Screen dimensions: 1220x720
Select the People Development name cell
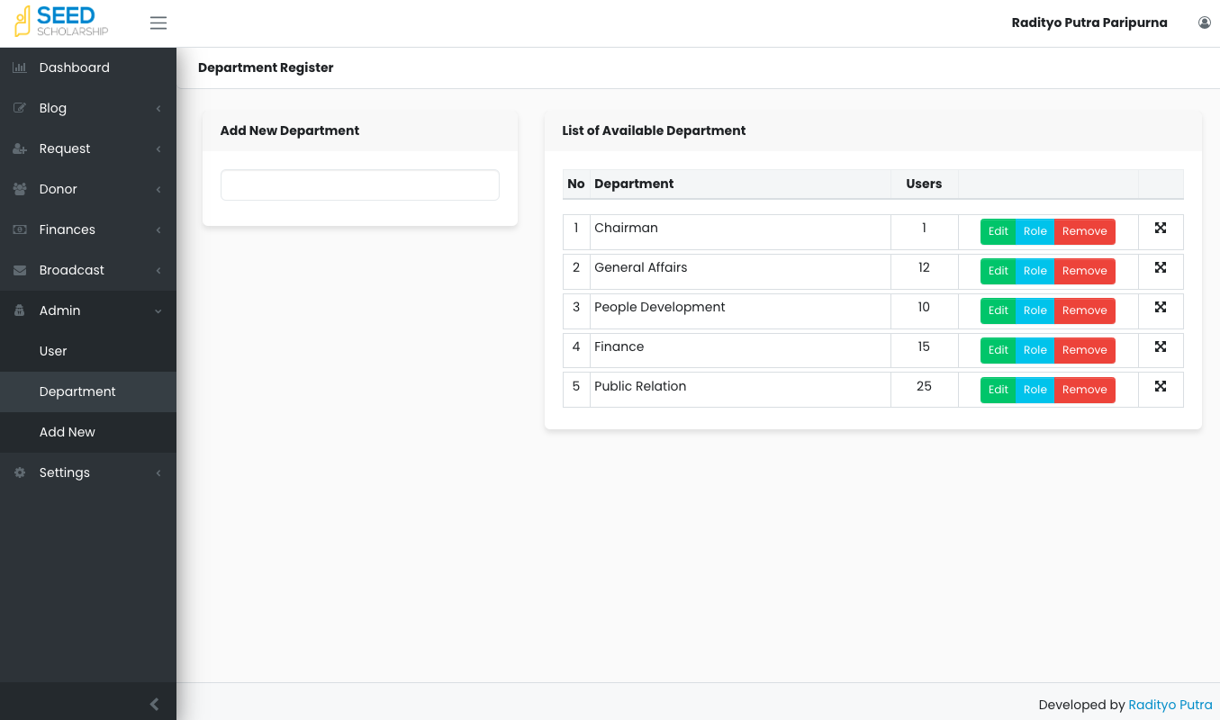coord(740,310)
